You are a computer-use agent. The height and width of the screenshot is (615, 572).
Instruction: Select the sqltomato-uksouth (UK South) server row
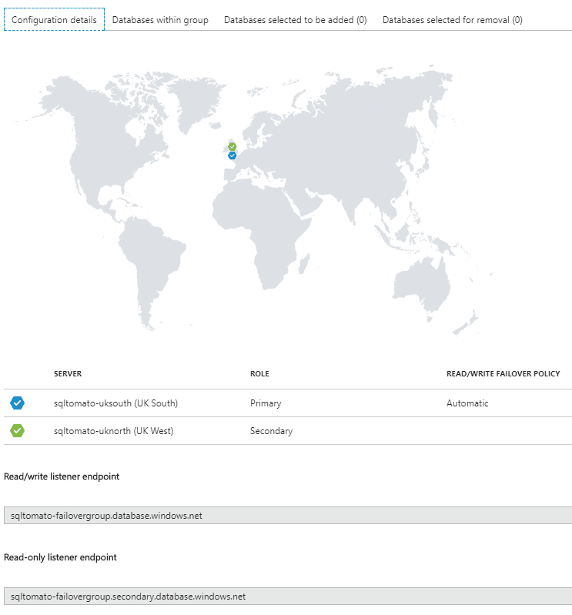tap(288, 403)
